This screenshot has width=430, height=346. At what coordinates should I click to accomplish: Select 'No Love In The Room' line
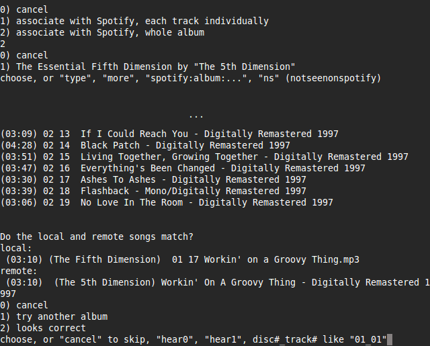[x=167, y=203]
